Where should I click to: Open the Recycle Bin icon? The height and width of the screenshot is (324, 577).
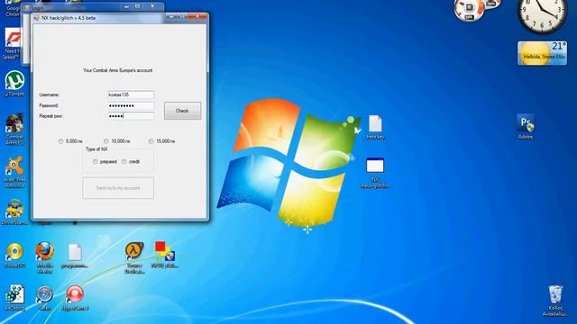click(x=555, y=301)
